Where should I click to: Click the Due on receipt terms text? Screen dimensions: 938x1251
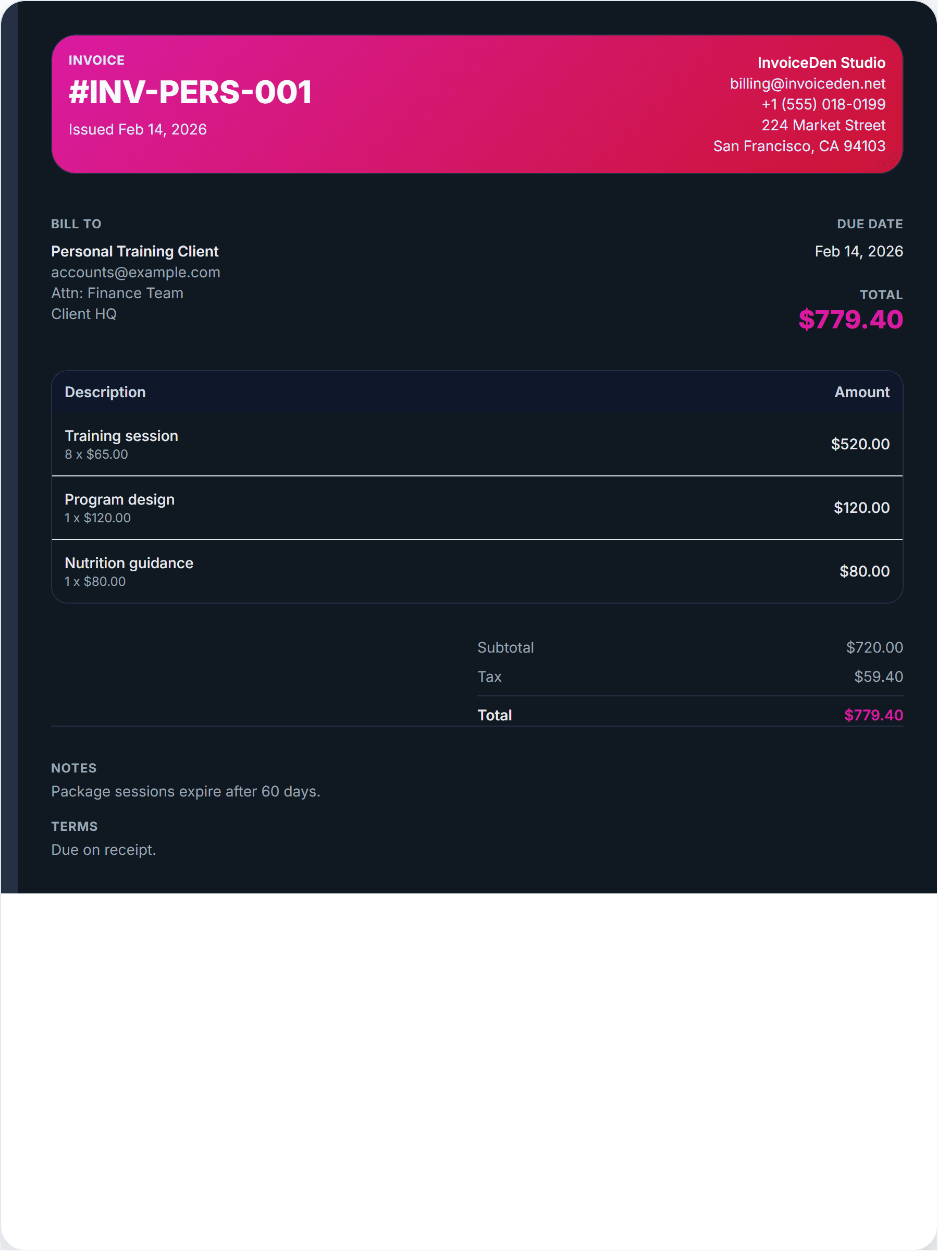click(104, 850)
